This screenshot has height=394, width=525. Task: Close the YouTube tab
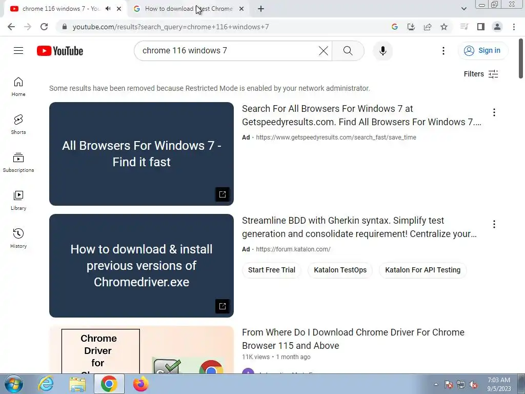[x=119, y=9]
